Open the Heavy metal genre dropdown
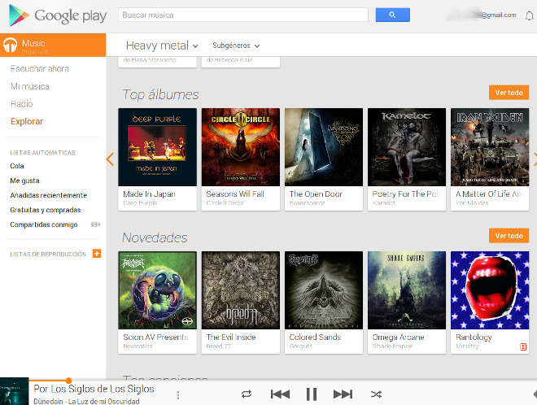Viewport: 537px width, 405px height. 162,46
